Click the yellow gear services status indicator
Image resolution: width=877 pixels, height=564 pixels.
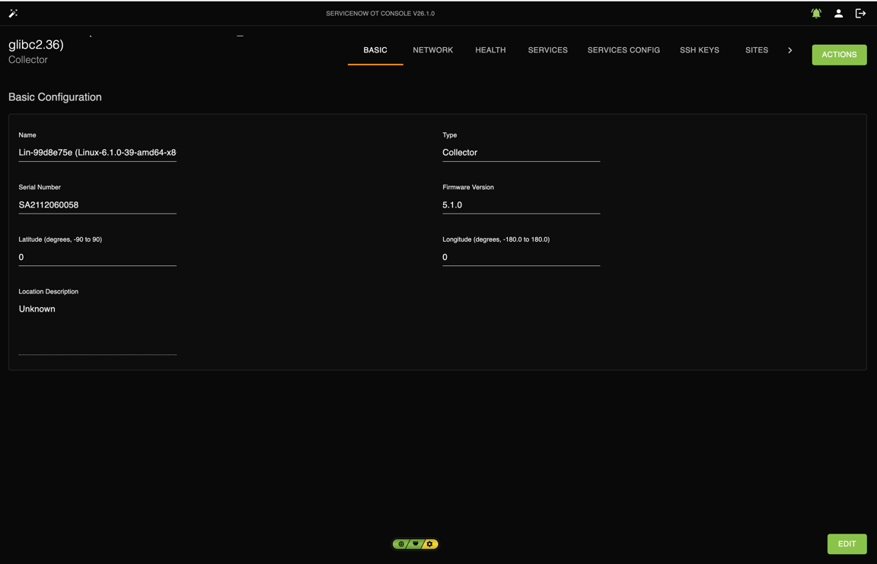pyautogui.click(x=429, y=544)
